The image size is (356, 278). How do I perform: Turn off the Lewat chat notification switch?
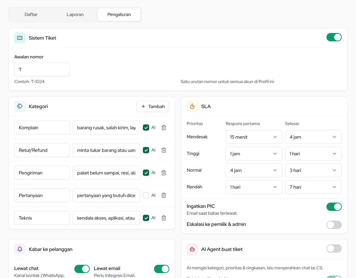[x=82, y=269]
